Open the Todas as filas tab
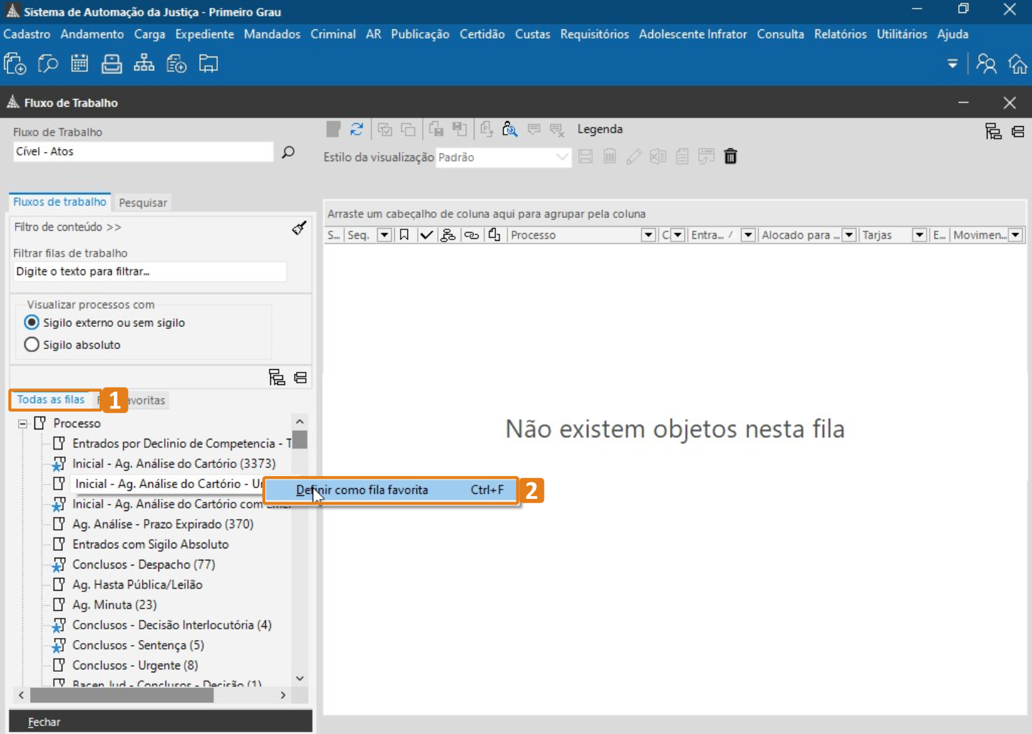The height and width of the screenshot is (734, 1032). pos(51,400)
